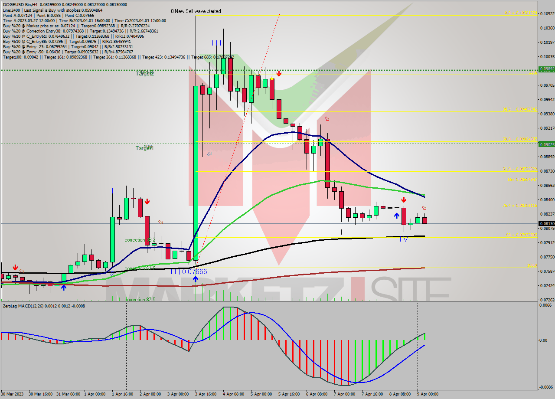Screen dimensions: 555x399
Task: Select the '88 = 0.07972805' Fibonacci label
Action: point(522,235)
